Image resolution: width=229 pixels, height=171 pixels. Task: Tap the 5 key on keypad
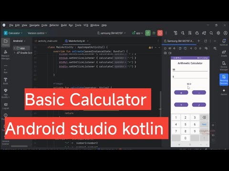[x=185, y=124]
